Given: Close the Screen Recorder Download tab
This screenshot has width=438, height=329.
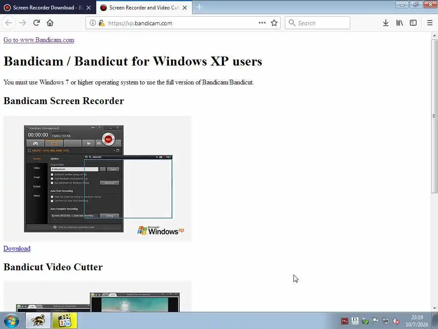Looking at the screenshot, I should point(89,8).
